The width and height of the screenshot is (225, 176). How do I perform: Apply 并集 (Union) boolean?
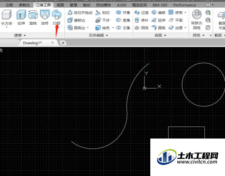coord(123,13)
